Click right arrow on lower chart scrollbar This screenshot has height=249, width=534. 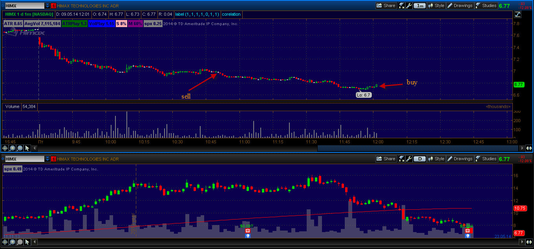point(522,242)
